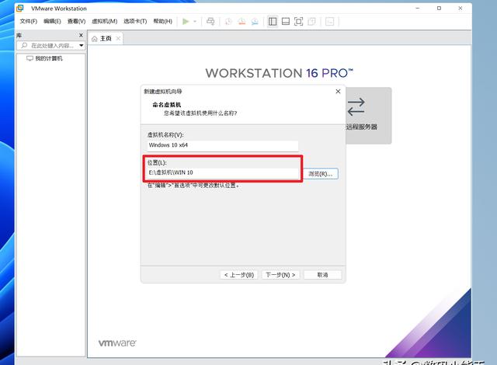Click the library search input field

coord(50,46)
